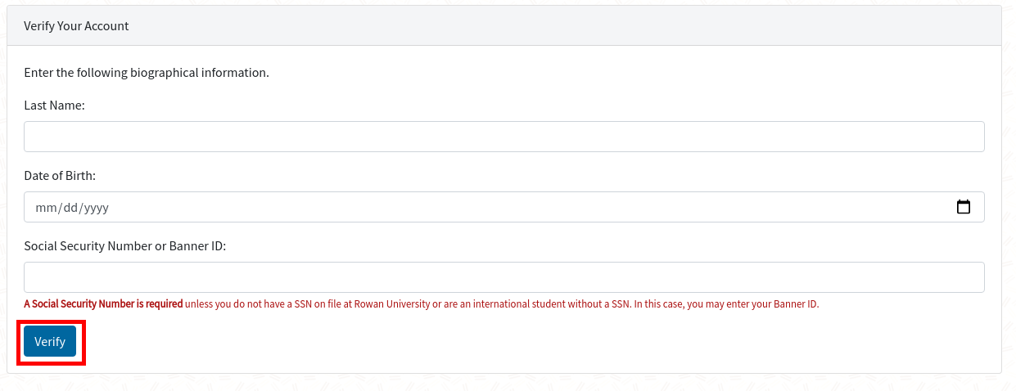Click the "Enter the following biographical information" text
Screen dimensions: 1016x391
(x=147, y=73)
